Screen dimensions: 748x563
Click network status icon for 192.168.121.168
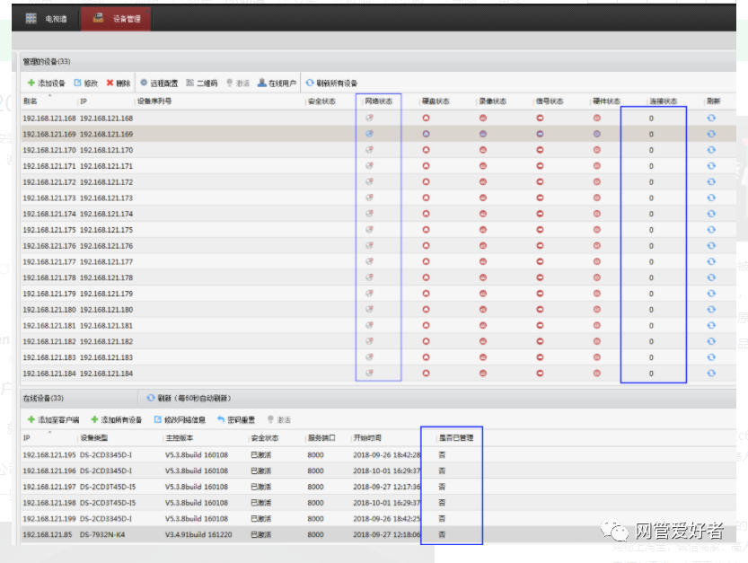[x=369, y=118]
